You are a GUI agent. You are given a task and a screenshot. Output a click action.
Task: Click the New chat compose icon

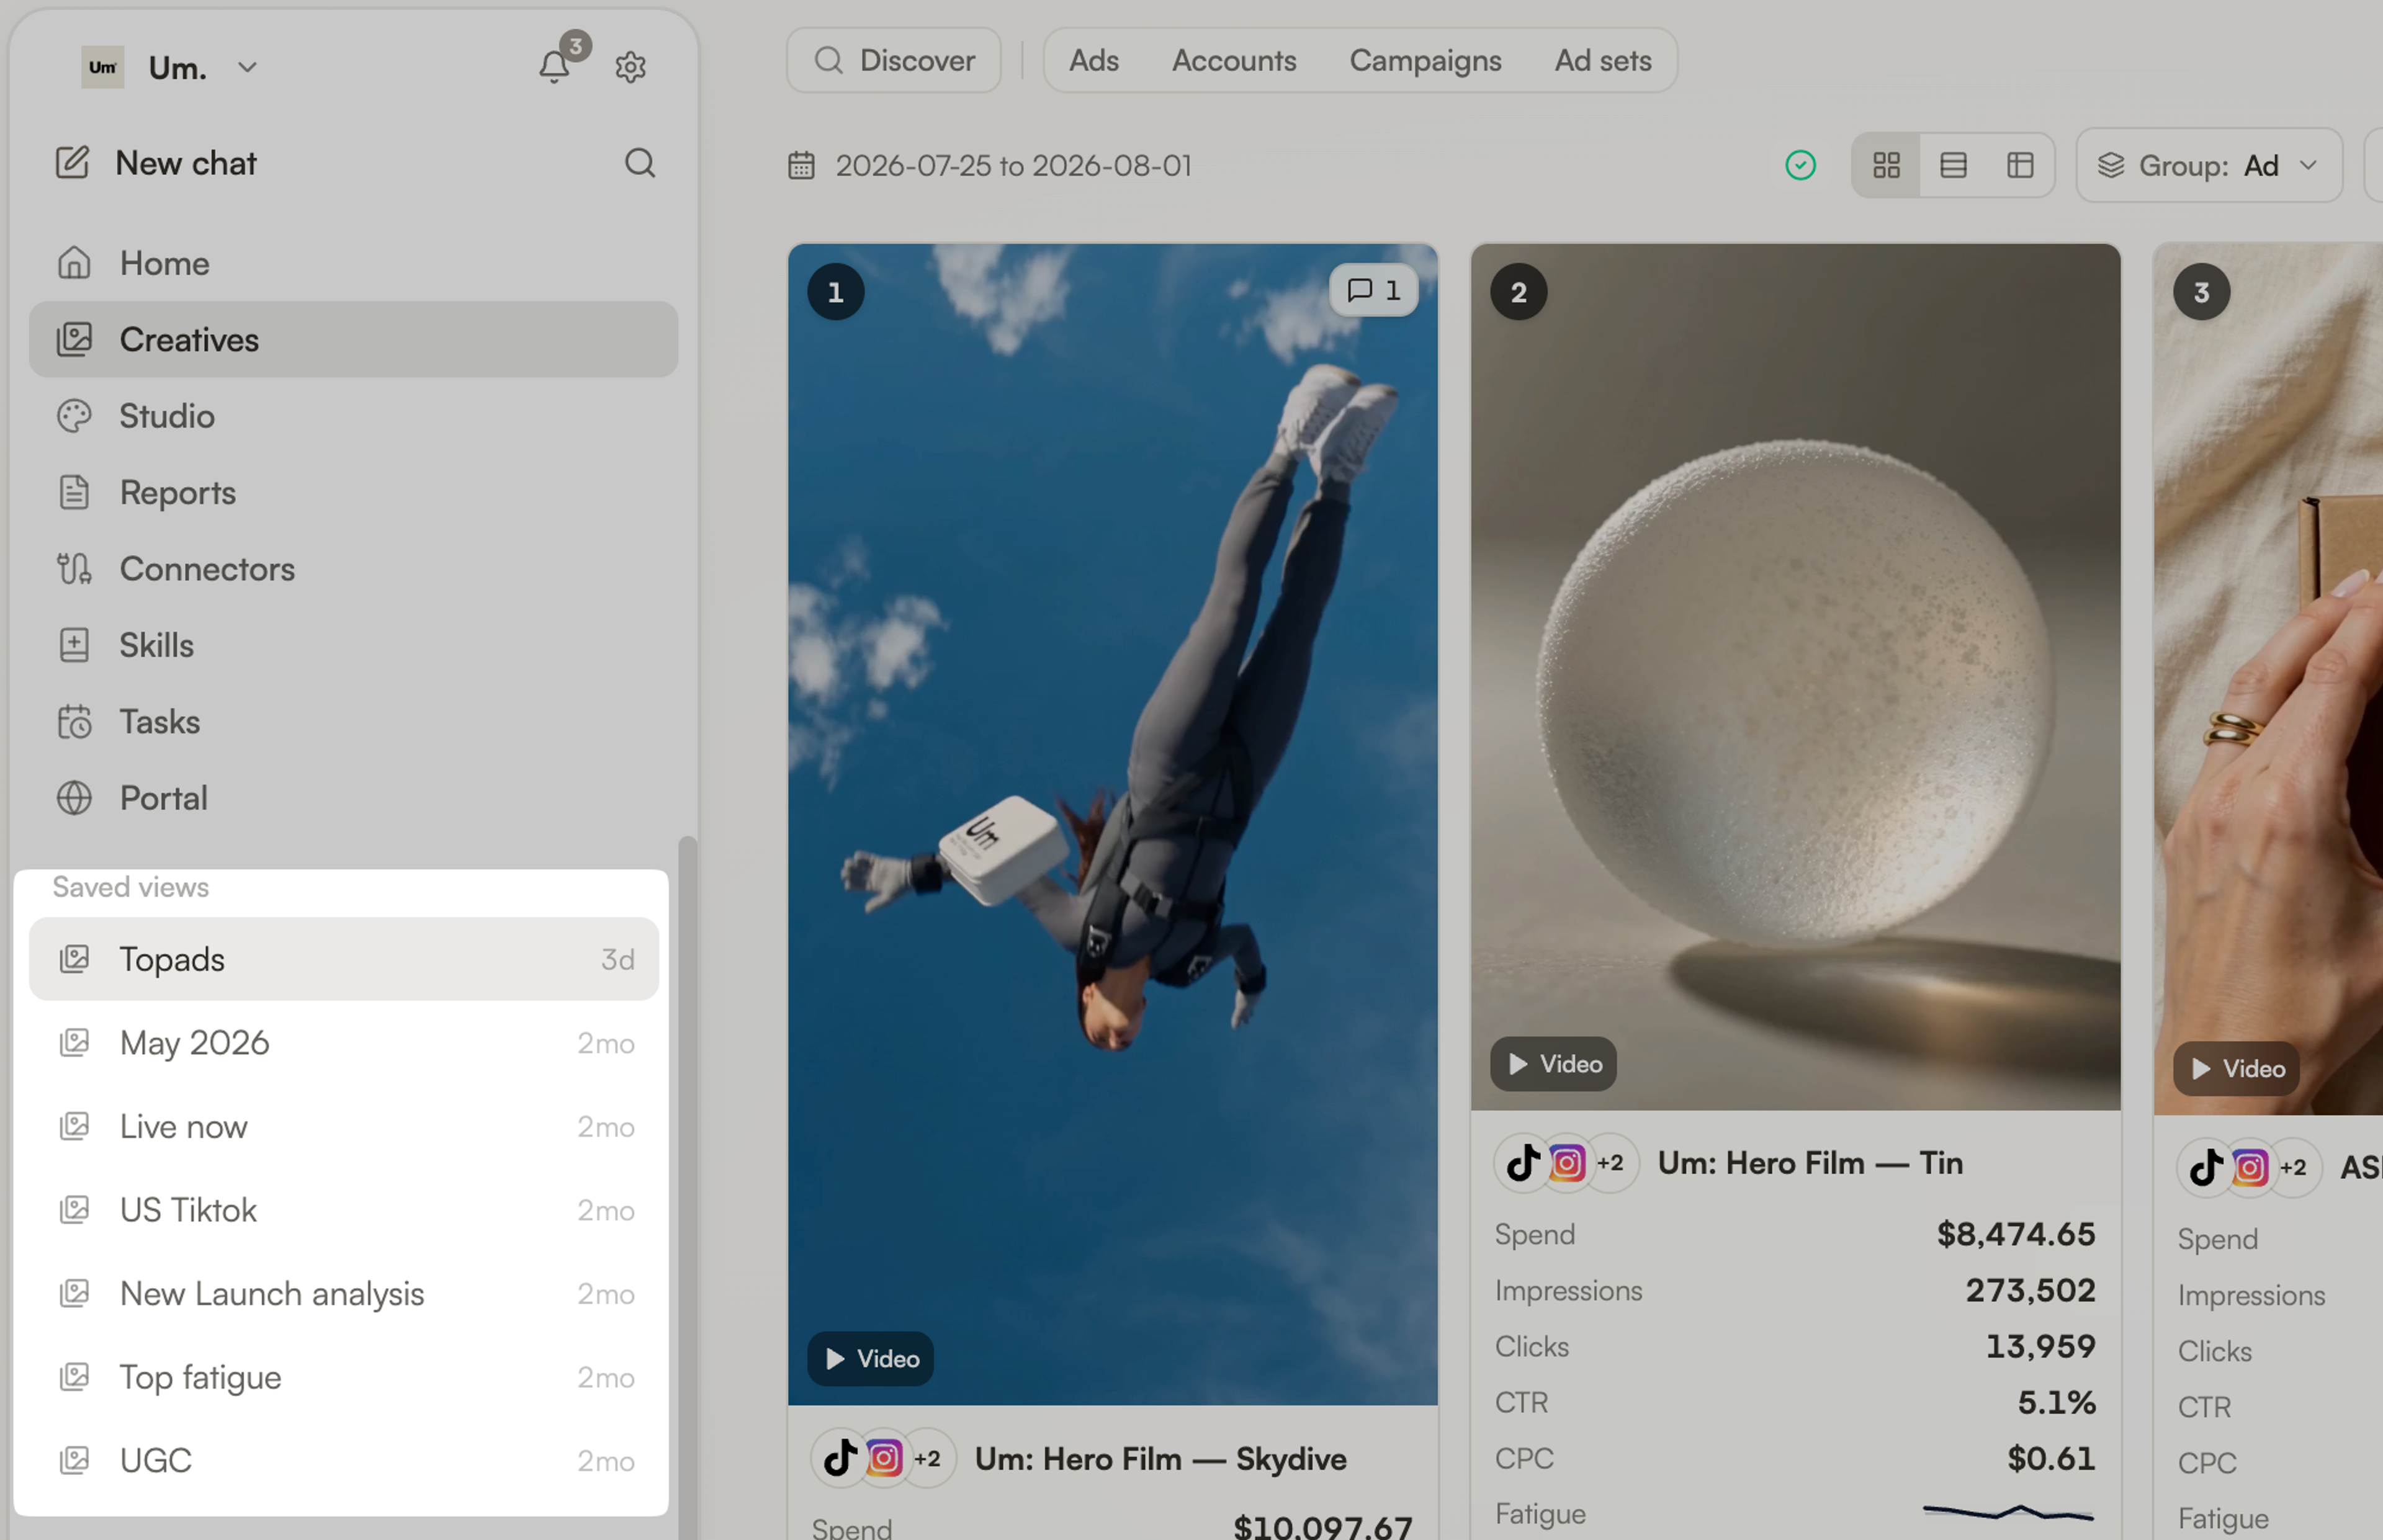[72, 162]
